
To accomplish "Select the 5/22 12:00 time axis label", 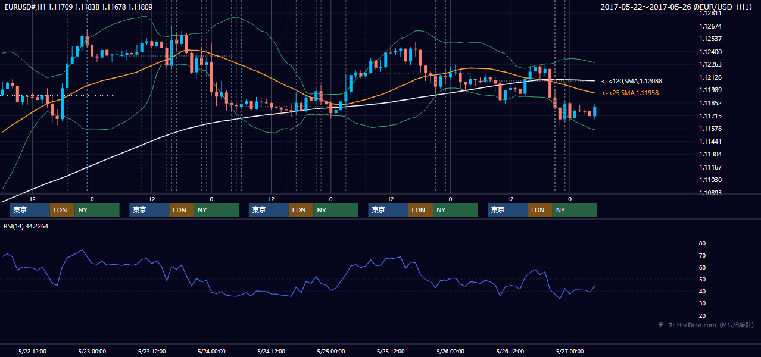I will [33, 351].
